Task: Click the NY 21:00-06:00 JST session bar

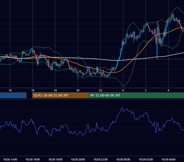Action: pos(136,95)
